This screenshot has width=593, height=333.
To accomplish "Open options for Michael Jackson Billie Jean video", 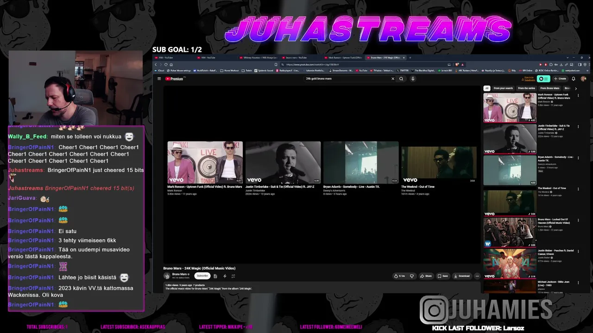I will coord(578,283).
